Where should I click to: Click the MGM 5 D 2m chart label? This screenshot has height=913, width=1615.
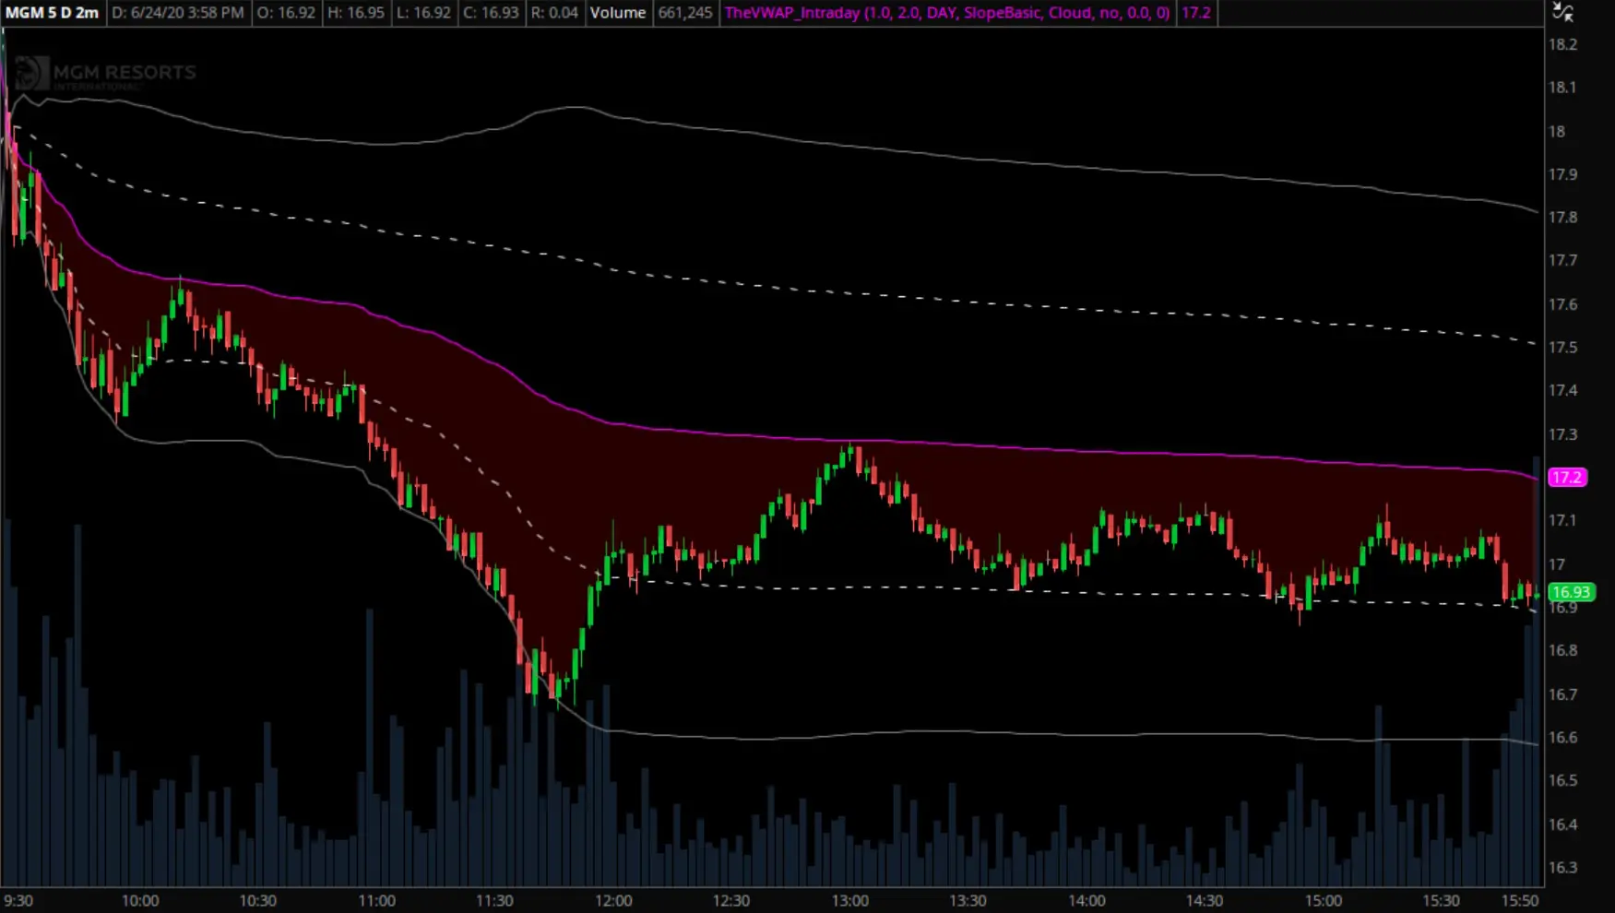(53, 13)
